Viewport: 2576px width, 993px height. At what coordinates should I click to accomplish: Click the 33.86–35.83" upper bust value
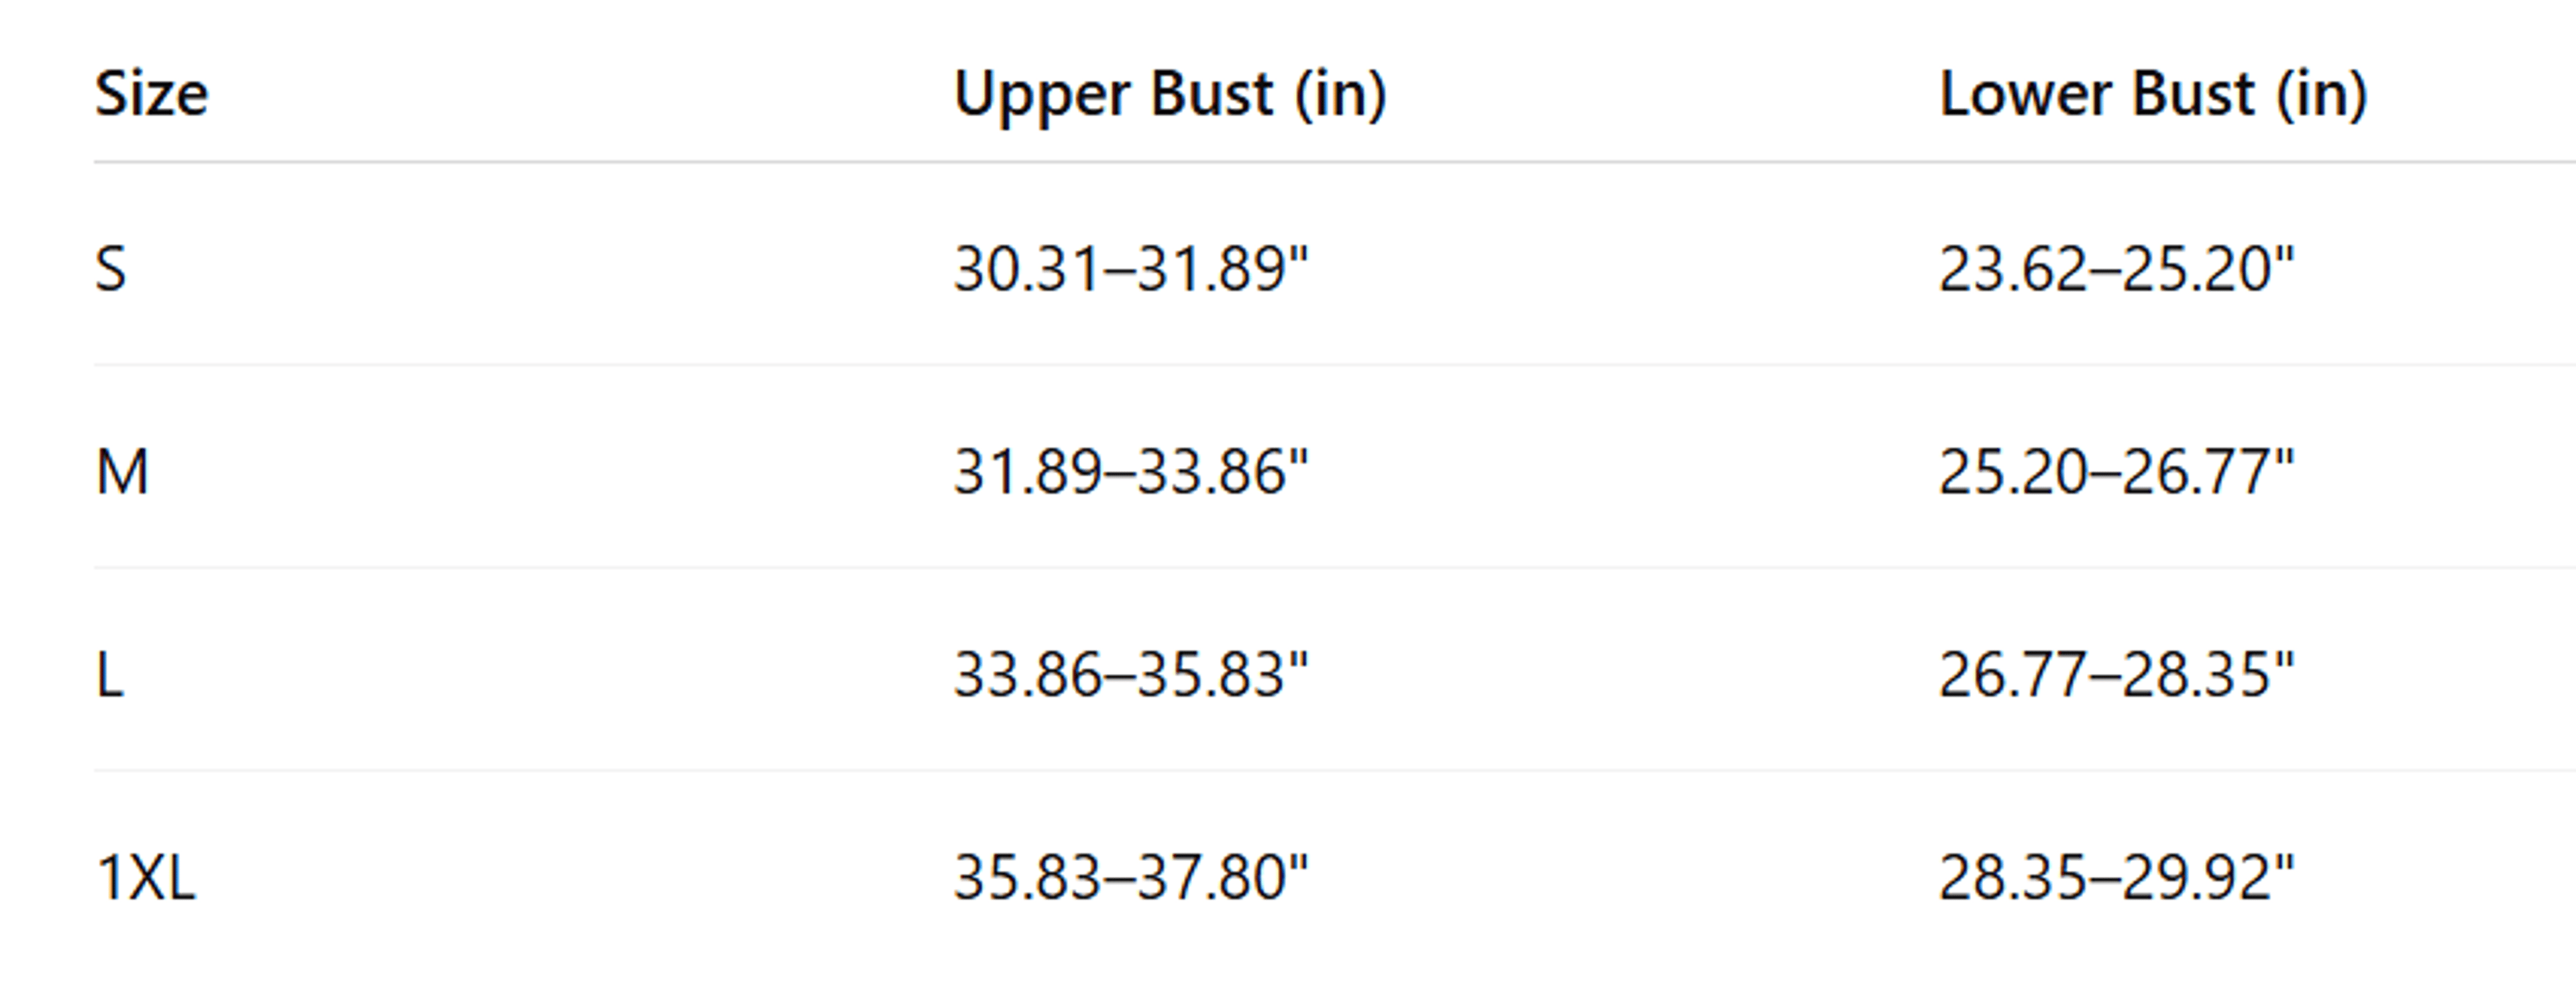click(1130, 675)
